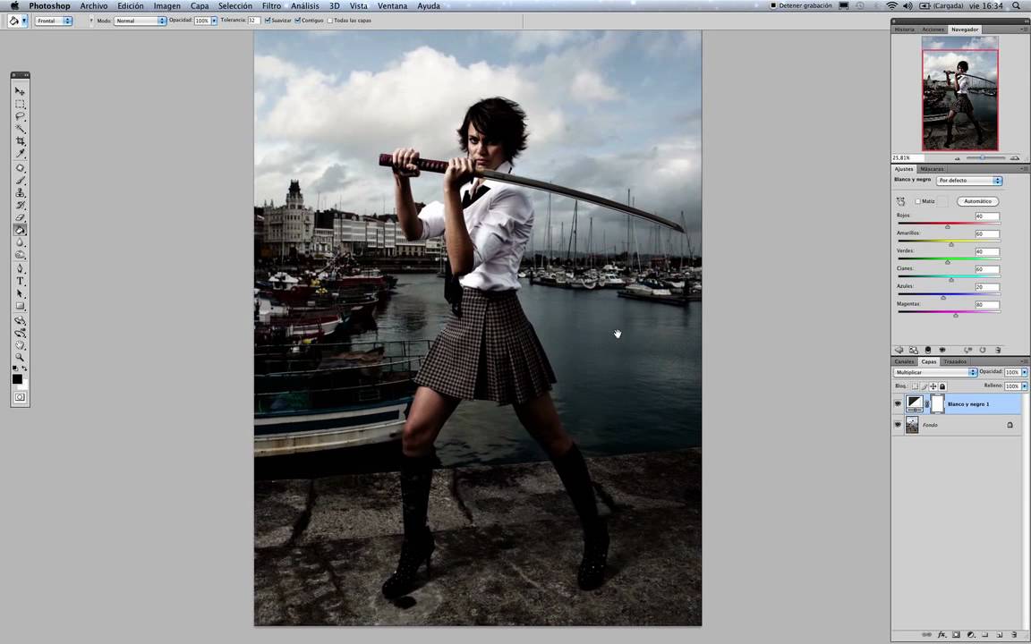
Task: Toggle lock image pixels brush button
Action: (x=924, y=386)
